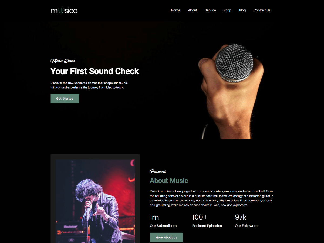
Task: Select the Music Demo script label
Action: click(x=63, y=61)
